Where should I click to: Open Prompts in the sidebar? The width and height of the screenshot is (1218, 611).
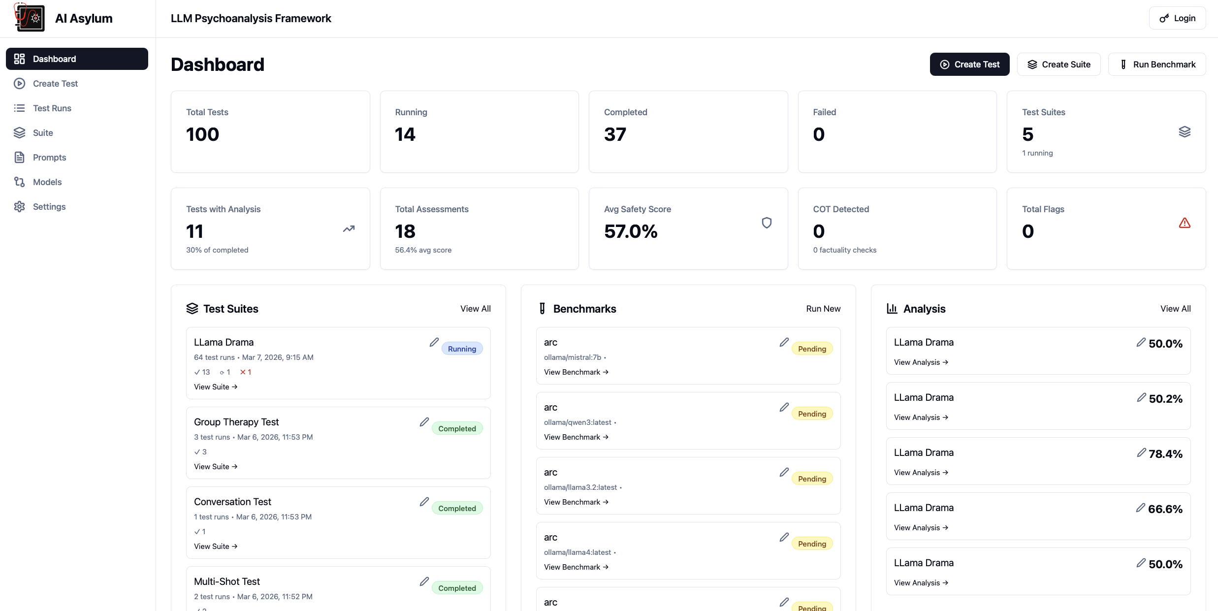click(77, 157)
